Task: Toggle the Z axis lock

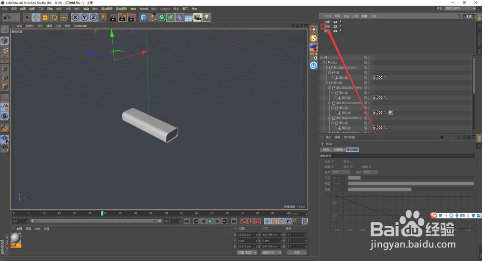Action: (x=93, y=17)
